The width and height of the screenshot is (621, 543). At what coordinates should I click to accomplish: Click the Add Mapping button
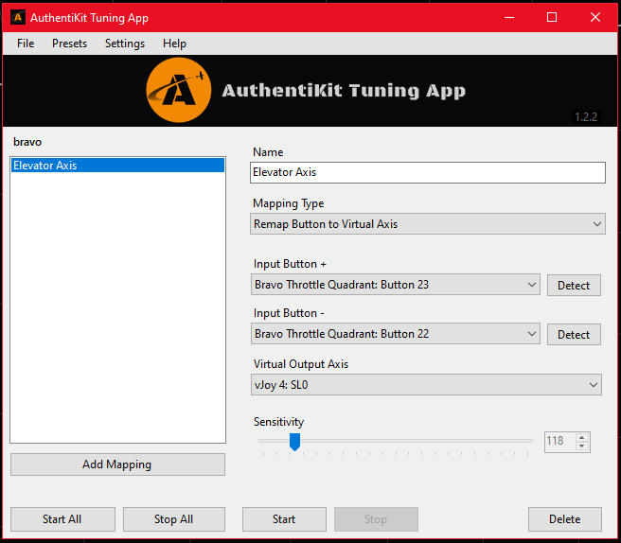click(x=117, y=464)
